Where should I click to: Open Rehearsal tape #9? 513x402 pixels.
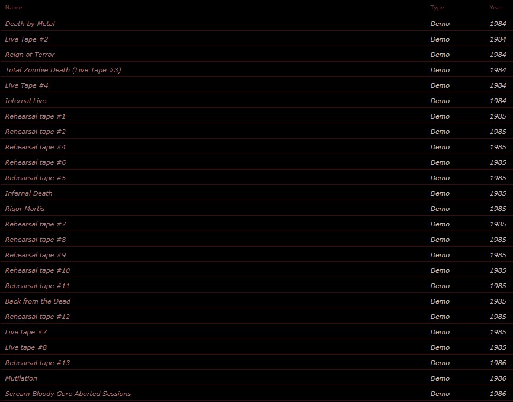(36, 255)
